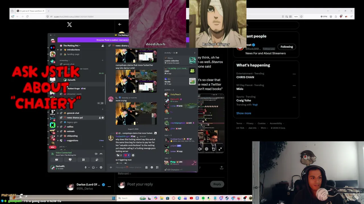Screen dimensions: 364x204
Task: Open the animals channel
Action: tap(82, 131)
